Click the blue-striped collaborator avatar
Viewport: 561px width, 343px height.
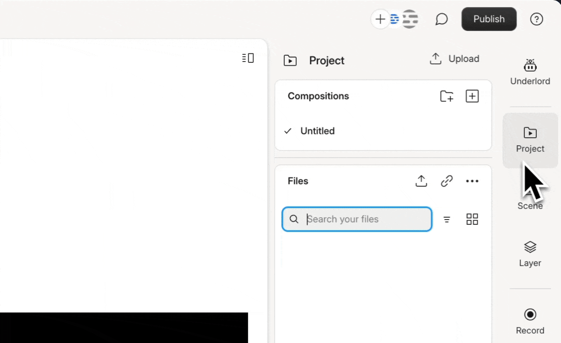click(x=394, y=19)
